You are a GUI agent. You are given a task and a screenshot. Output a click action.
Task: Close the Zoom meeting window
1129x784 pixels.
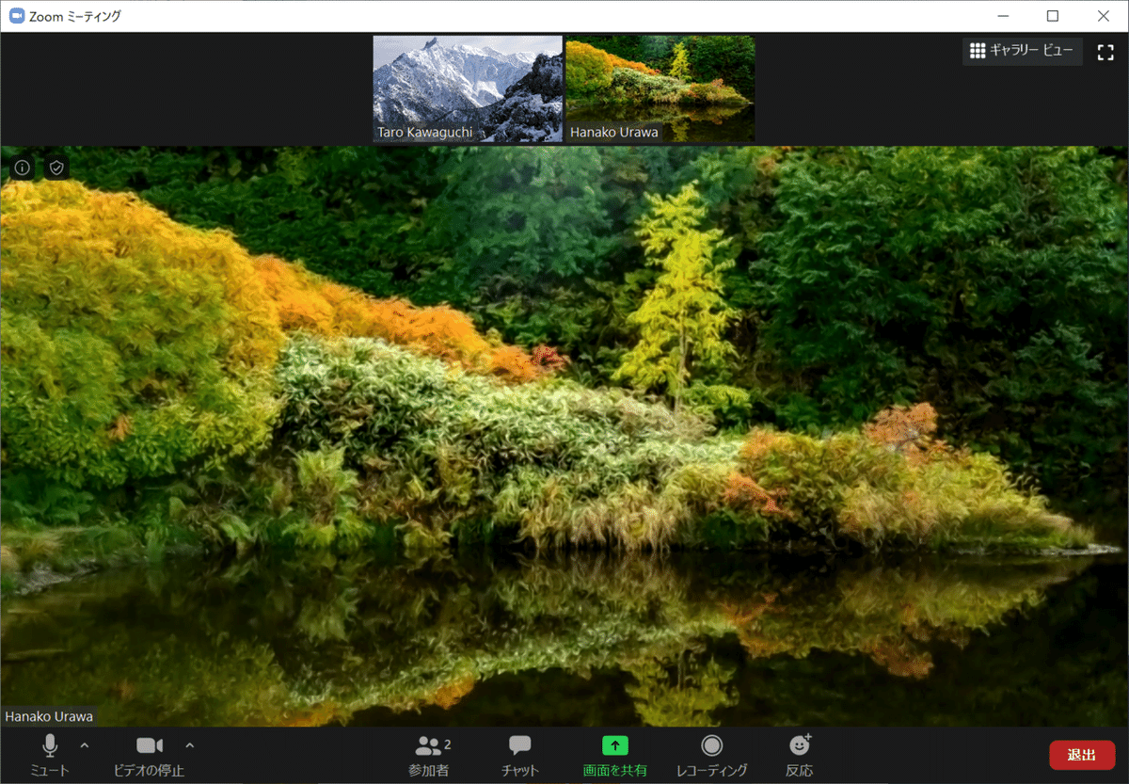[x=1103, y=16]
